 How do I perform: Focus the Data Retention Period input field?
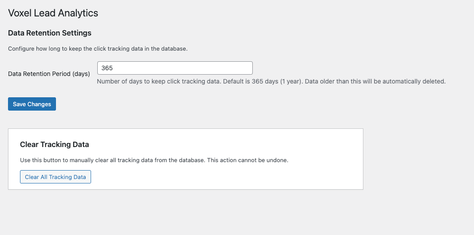[175, 68]
